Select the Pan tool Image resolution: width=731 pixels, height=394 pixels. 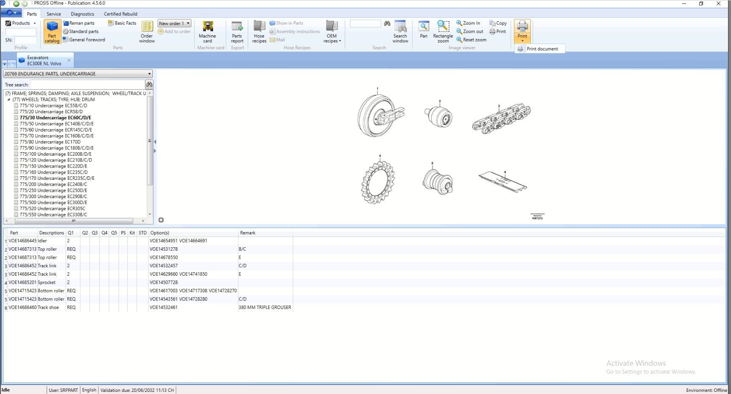[423, 30]
